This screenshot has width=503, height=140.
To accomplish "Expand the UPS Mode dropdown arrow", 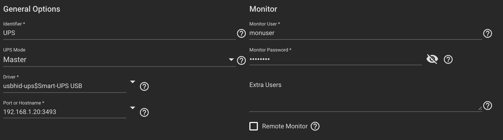I will (231, 60).
